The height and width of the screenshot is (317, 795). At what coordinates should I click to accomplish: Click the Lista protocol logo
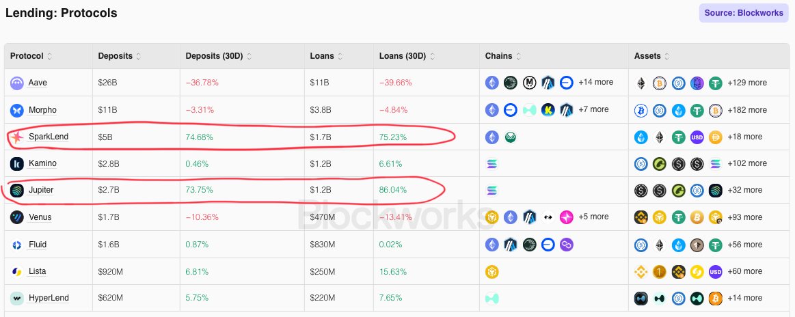17,271
